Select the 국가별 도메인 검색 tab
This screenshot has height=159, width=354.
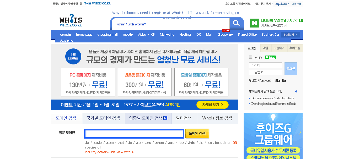103,118
